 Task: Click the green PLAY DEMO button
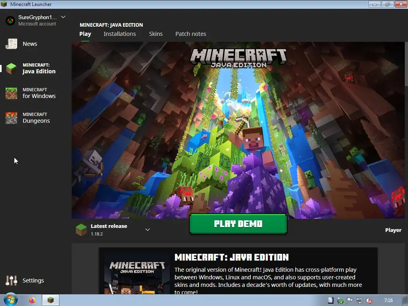238,224
